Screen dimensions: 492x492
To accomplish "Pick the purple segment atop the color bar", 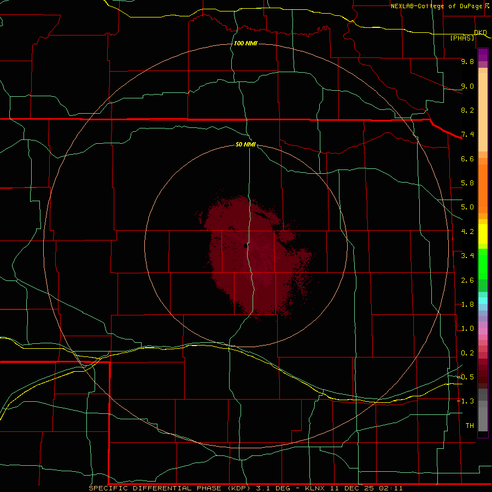I will [483, 55].
